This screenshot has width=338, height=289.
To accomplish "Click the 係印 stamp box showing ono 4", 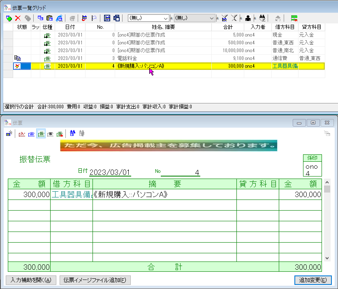I will coord(313,165).
